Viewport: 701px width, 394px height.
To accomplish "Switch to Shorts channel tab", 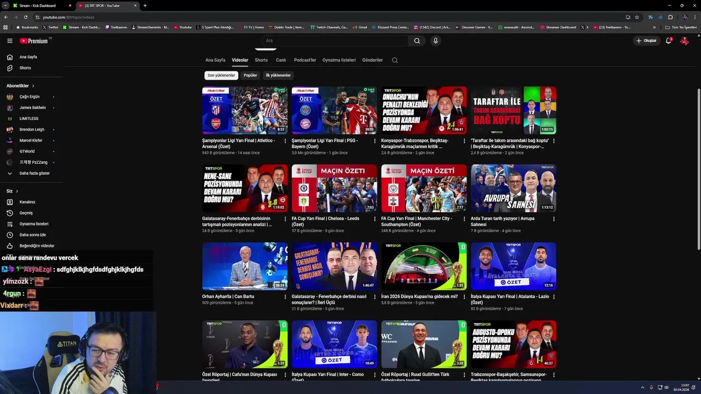I will click(x=261, y=60).
